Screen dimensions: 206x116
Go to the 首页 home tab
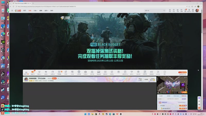(x=25, y=11)
